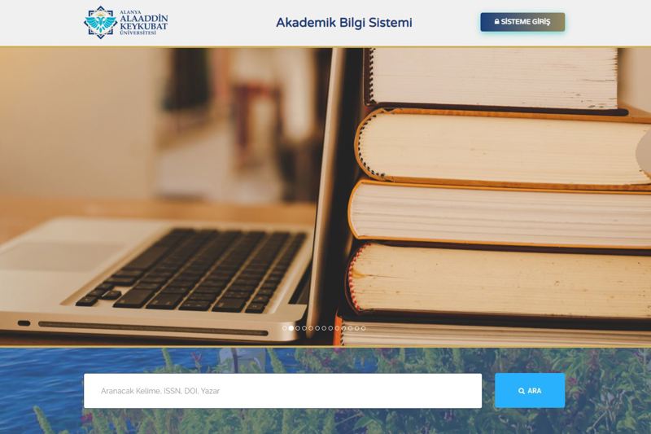Image resolution: width=651 pixels, height=434 pixels.
Task: Jump to the eleventh carousel slide dot
Action: tap(351, 328)
